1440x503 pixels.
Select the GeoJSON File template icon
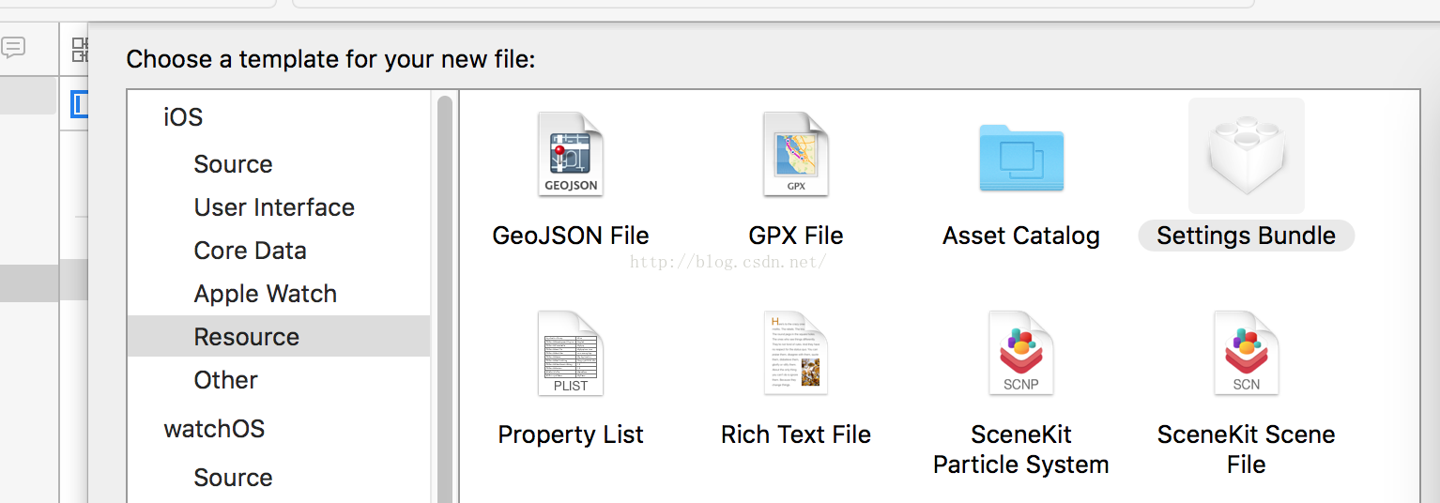pyautogui.click(x=570, y=155)
